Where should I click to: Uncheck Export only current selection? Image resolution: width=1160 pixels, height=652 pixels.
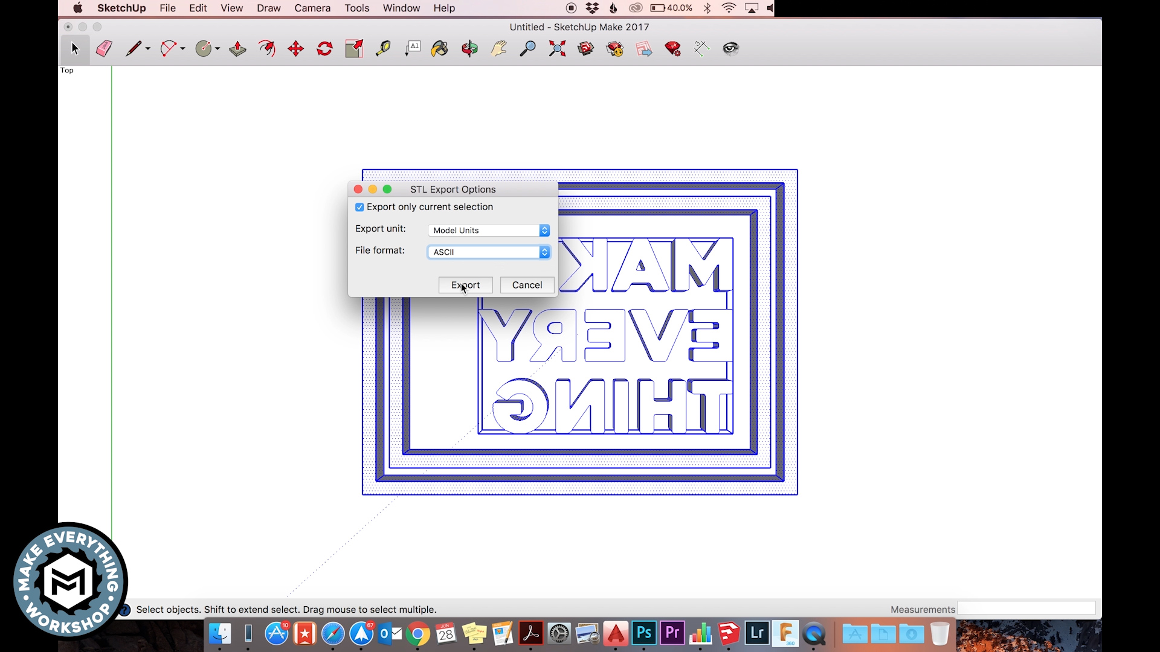(x=359, y=207)
